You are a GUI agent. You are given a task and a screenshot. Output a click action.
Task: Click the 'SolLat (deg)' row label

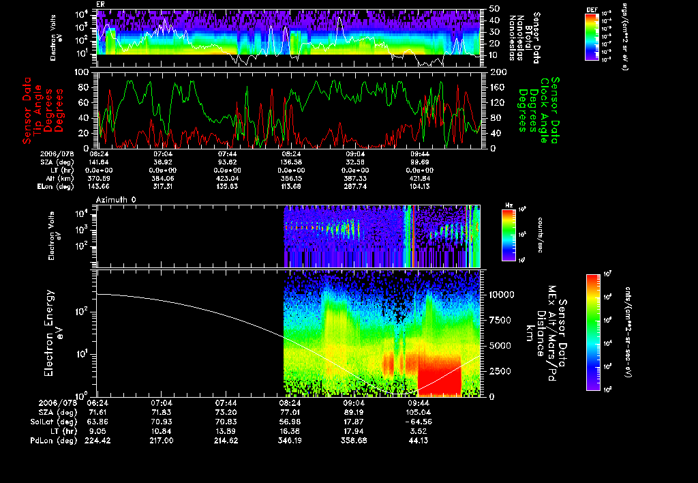pyautogui.click(x=54, y=422)
